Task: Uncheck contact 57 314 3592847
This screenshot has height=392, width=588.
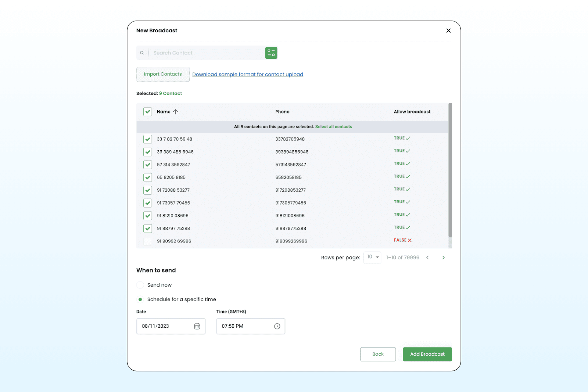Action: 148,165
